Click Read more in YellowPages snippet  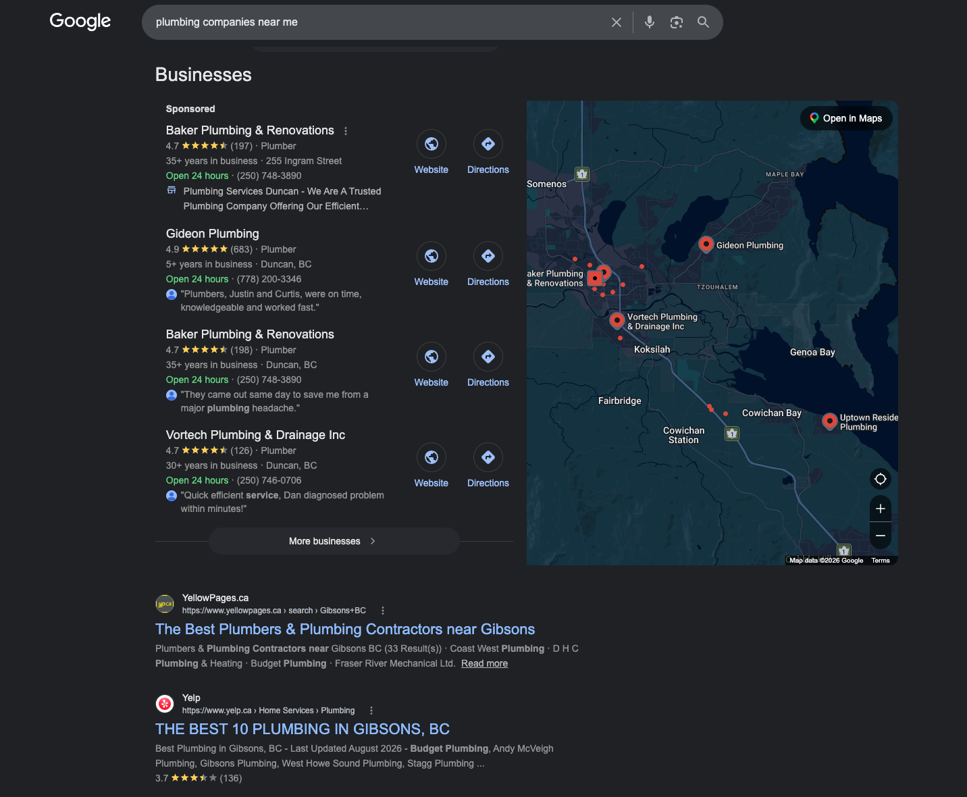pyautogui.click(x=484, y=663)
